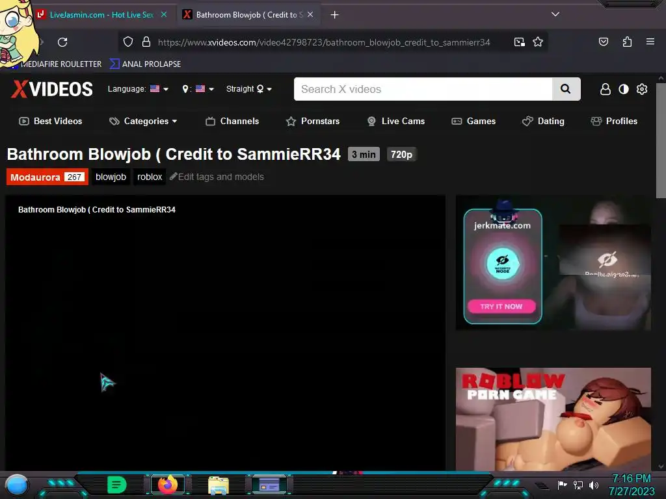Open the Firefox hamburger application menu
Screen dimensions: 666x499
(650, 42)
